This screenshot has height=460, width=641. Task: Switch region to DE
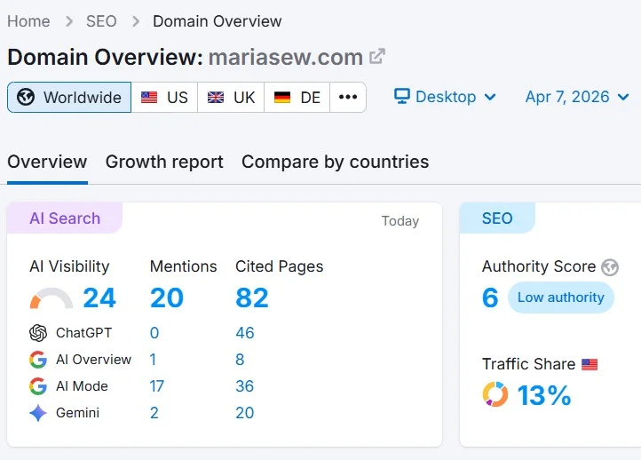[x=297, y=98]
